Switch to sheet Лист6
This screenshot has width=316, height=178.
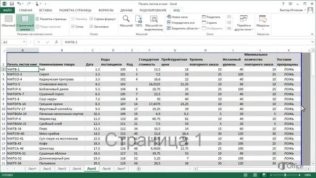pyautogui.click(x=107, y=169)
